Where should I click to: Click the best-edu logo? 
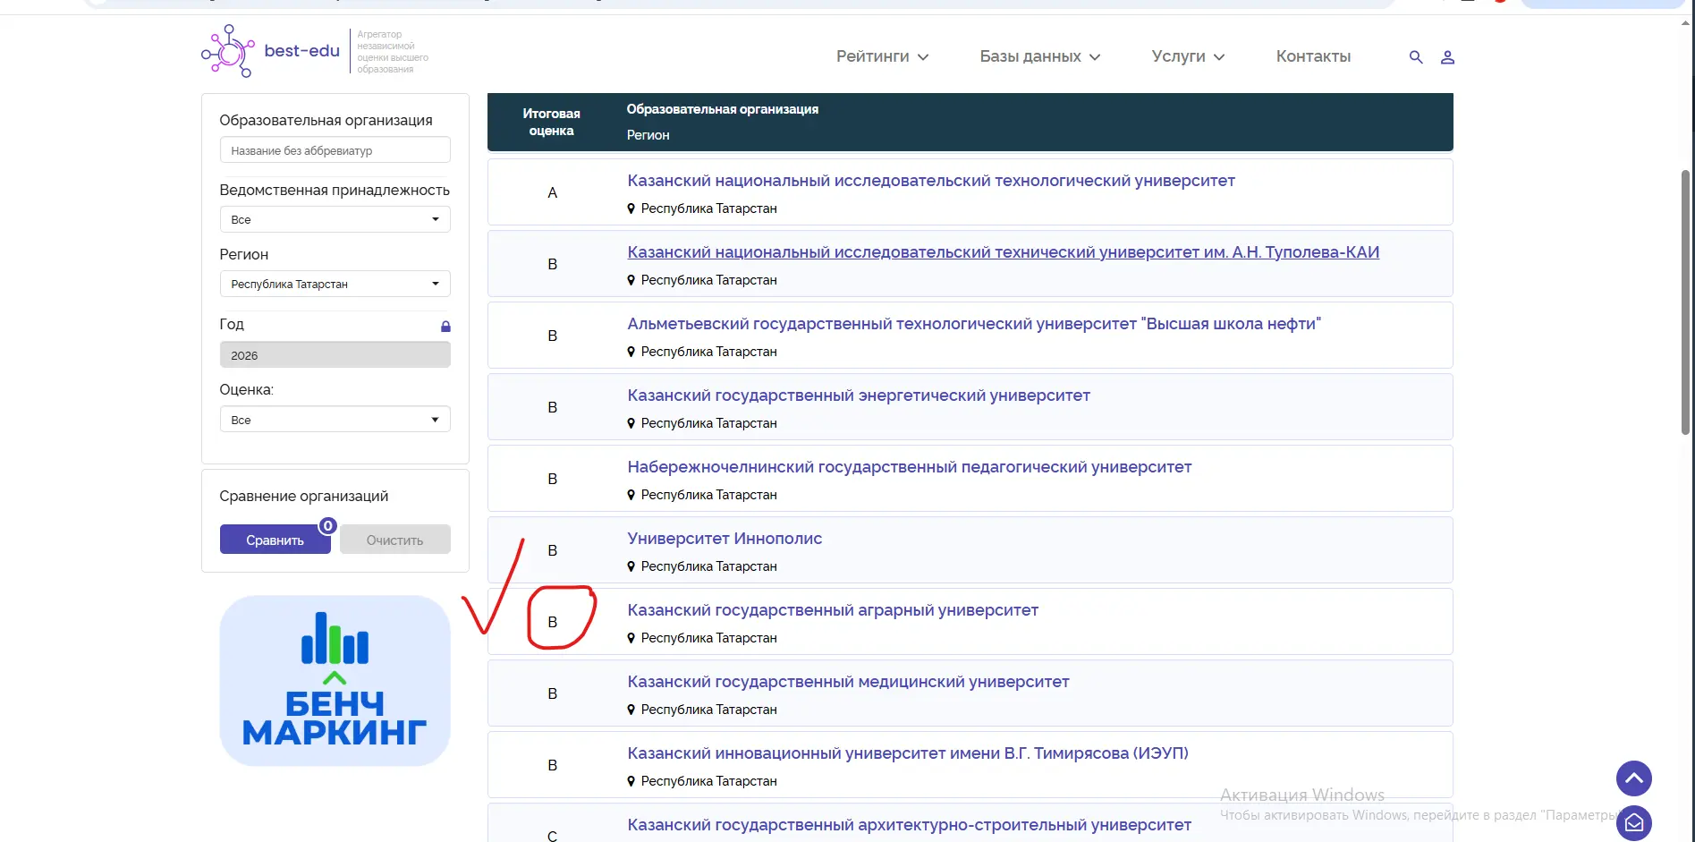pyautogui.click(x=271, y=52)
